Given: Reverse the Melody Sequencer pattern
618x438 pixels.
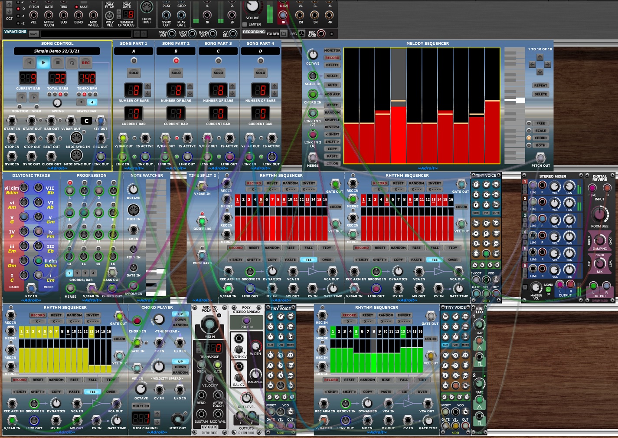Looking at the screenshot, I should (x=332, y=127).
